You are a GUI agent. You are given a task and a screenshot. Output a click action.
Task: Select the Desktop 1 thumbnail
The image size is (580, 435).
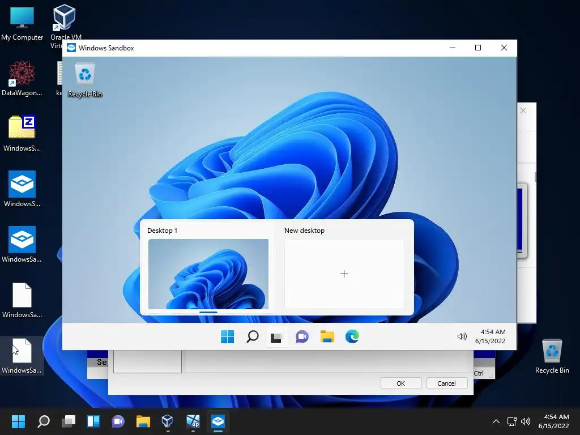click(x=208, y=274)
